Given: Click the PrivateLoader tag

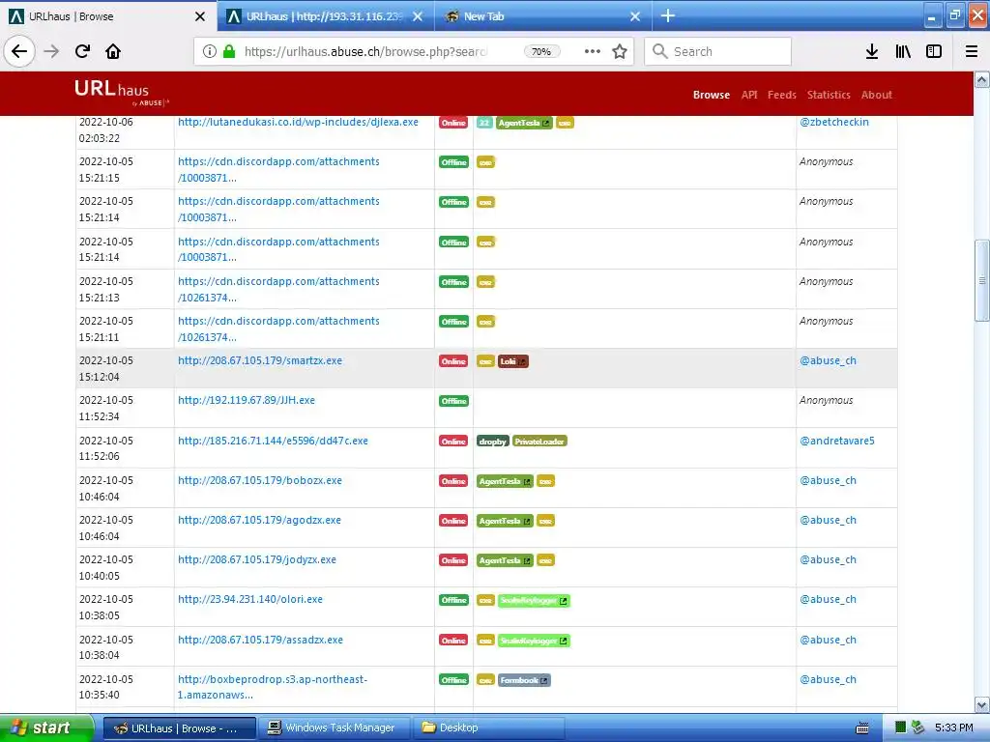Looking at the screenshot, I should tap(539, 441).
